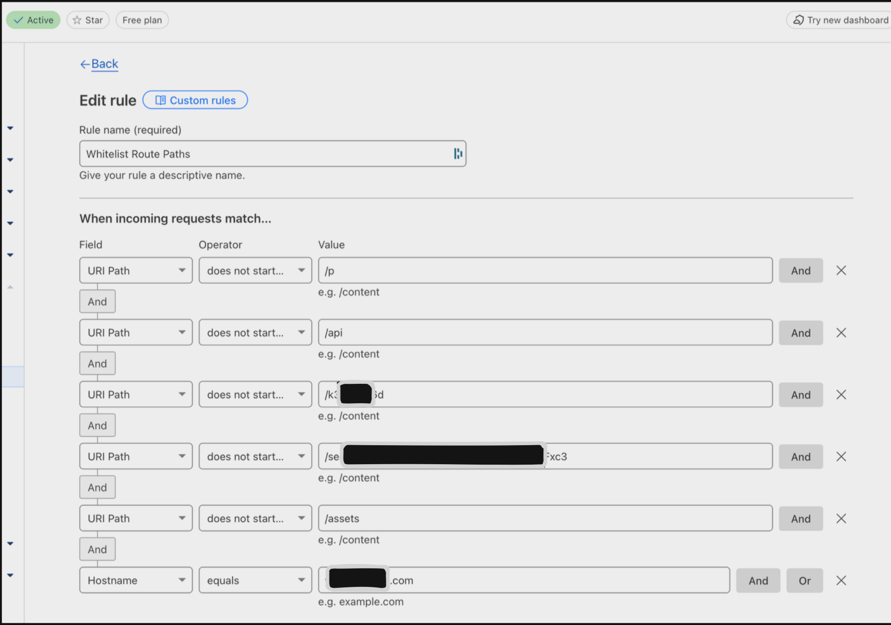Open Operator dropdown for the /api row
Image resolution: width=891 pixels, height=625 pixels.
255,333
